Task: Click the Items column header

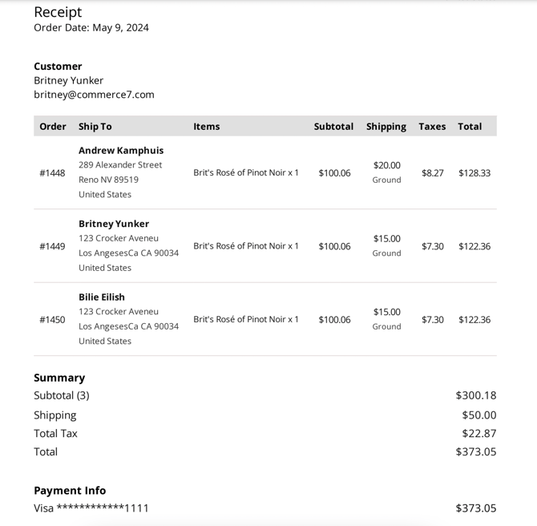Action: click(206, 127)
